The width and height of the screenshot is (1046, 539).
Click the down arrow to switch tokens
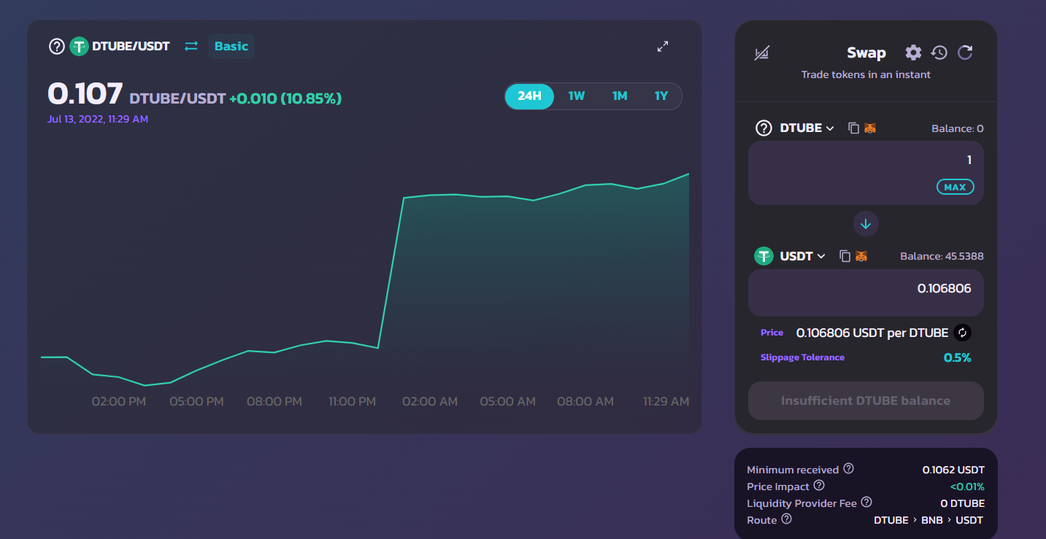[866, 224]
